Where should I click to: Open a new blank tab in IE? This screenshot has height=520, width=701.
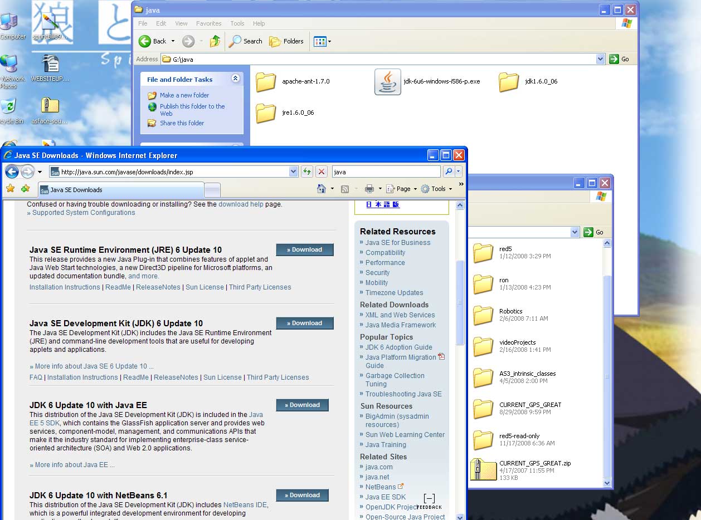(212, 190)
